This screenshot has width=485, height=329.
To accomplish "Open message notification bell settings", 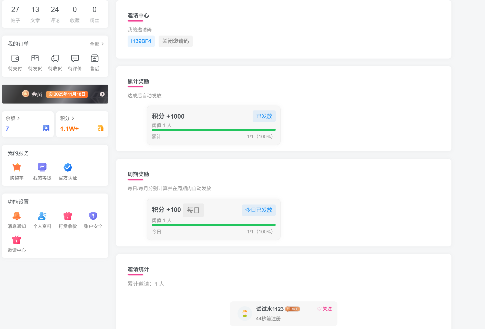I will click(x=17, y=216).
